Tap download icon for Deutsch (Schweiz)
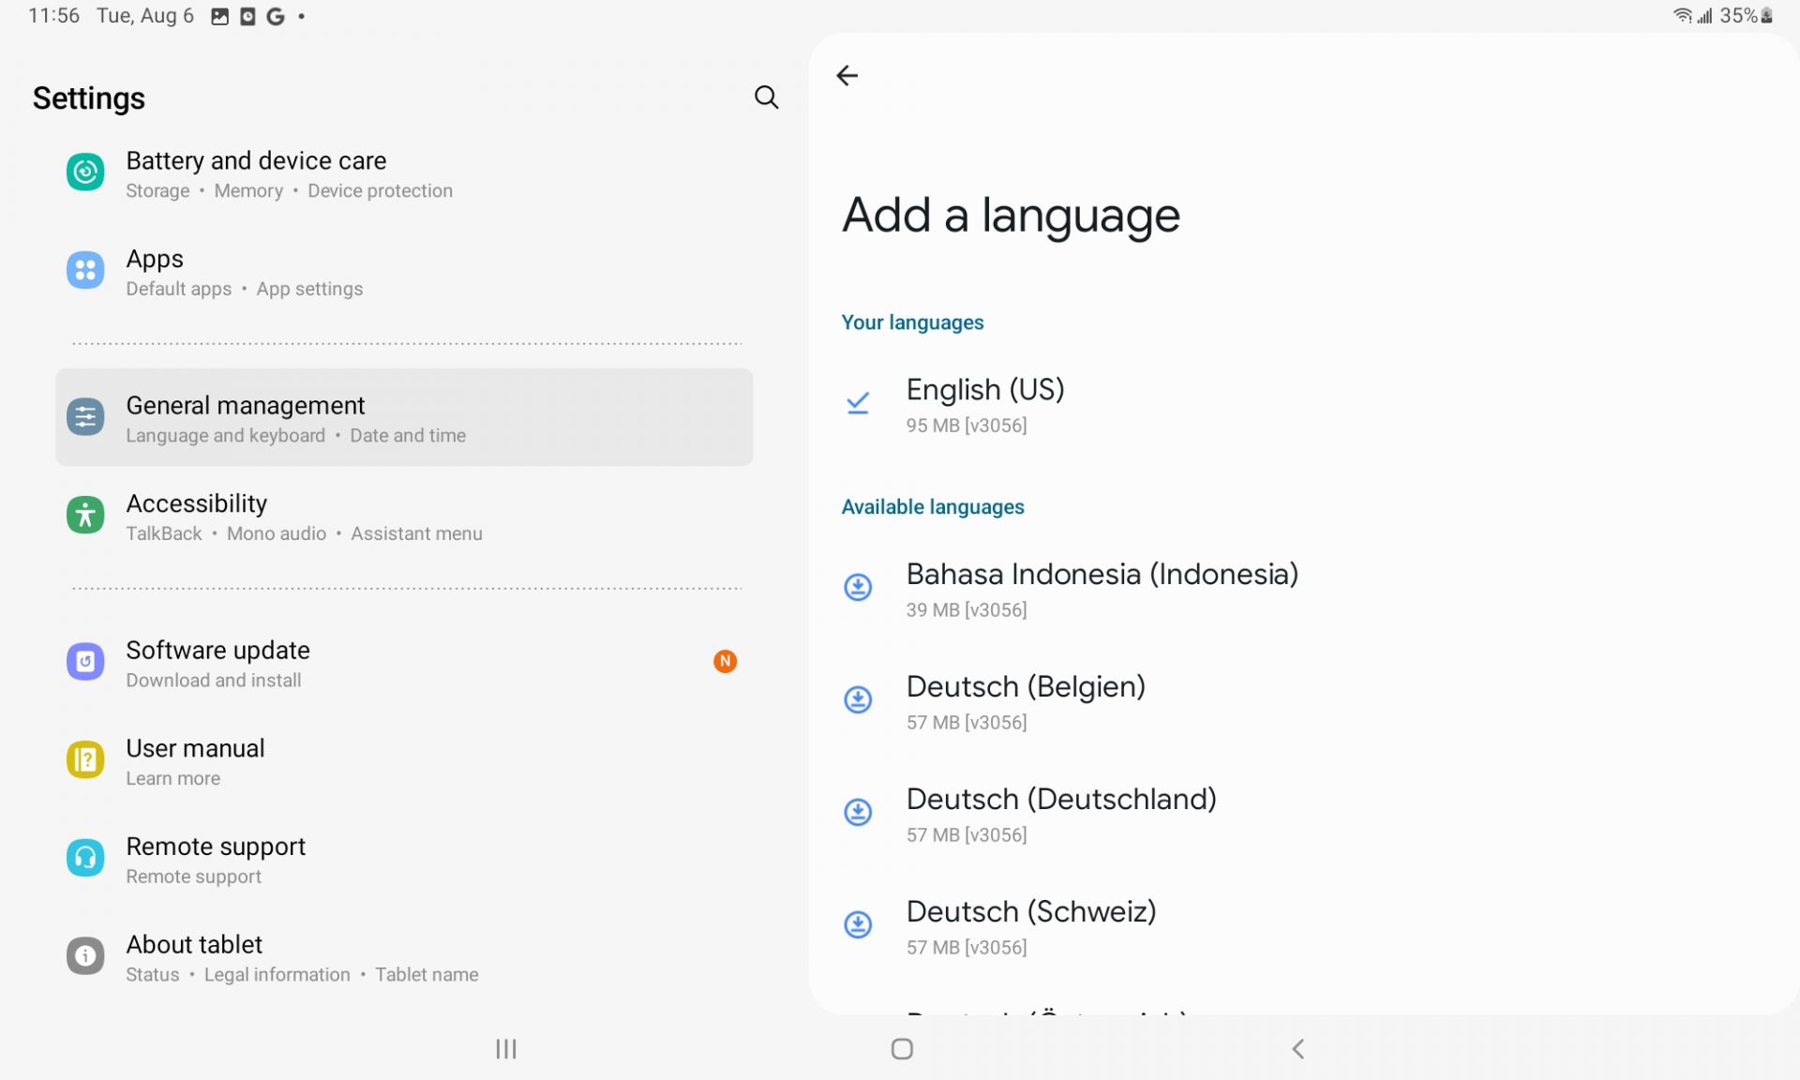1800x1080 pixels. point(858,925)
